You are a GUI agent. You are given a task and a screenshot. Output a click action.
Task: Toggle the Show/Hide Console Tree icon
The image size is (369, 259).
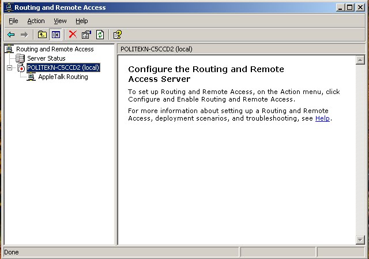56,35
